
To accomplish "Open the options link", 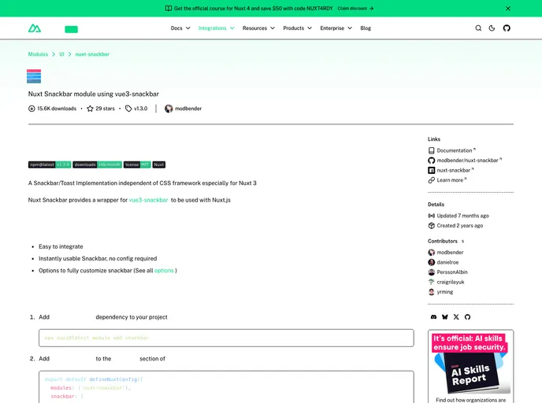I will point(164,271).
